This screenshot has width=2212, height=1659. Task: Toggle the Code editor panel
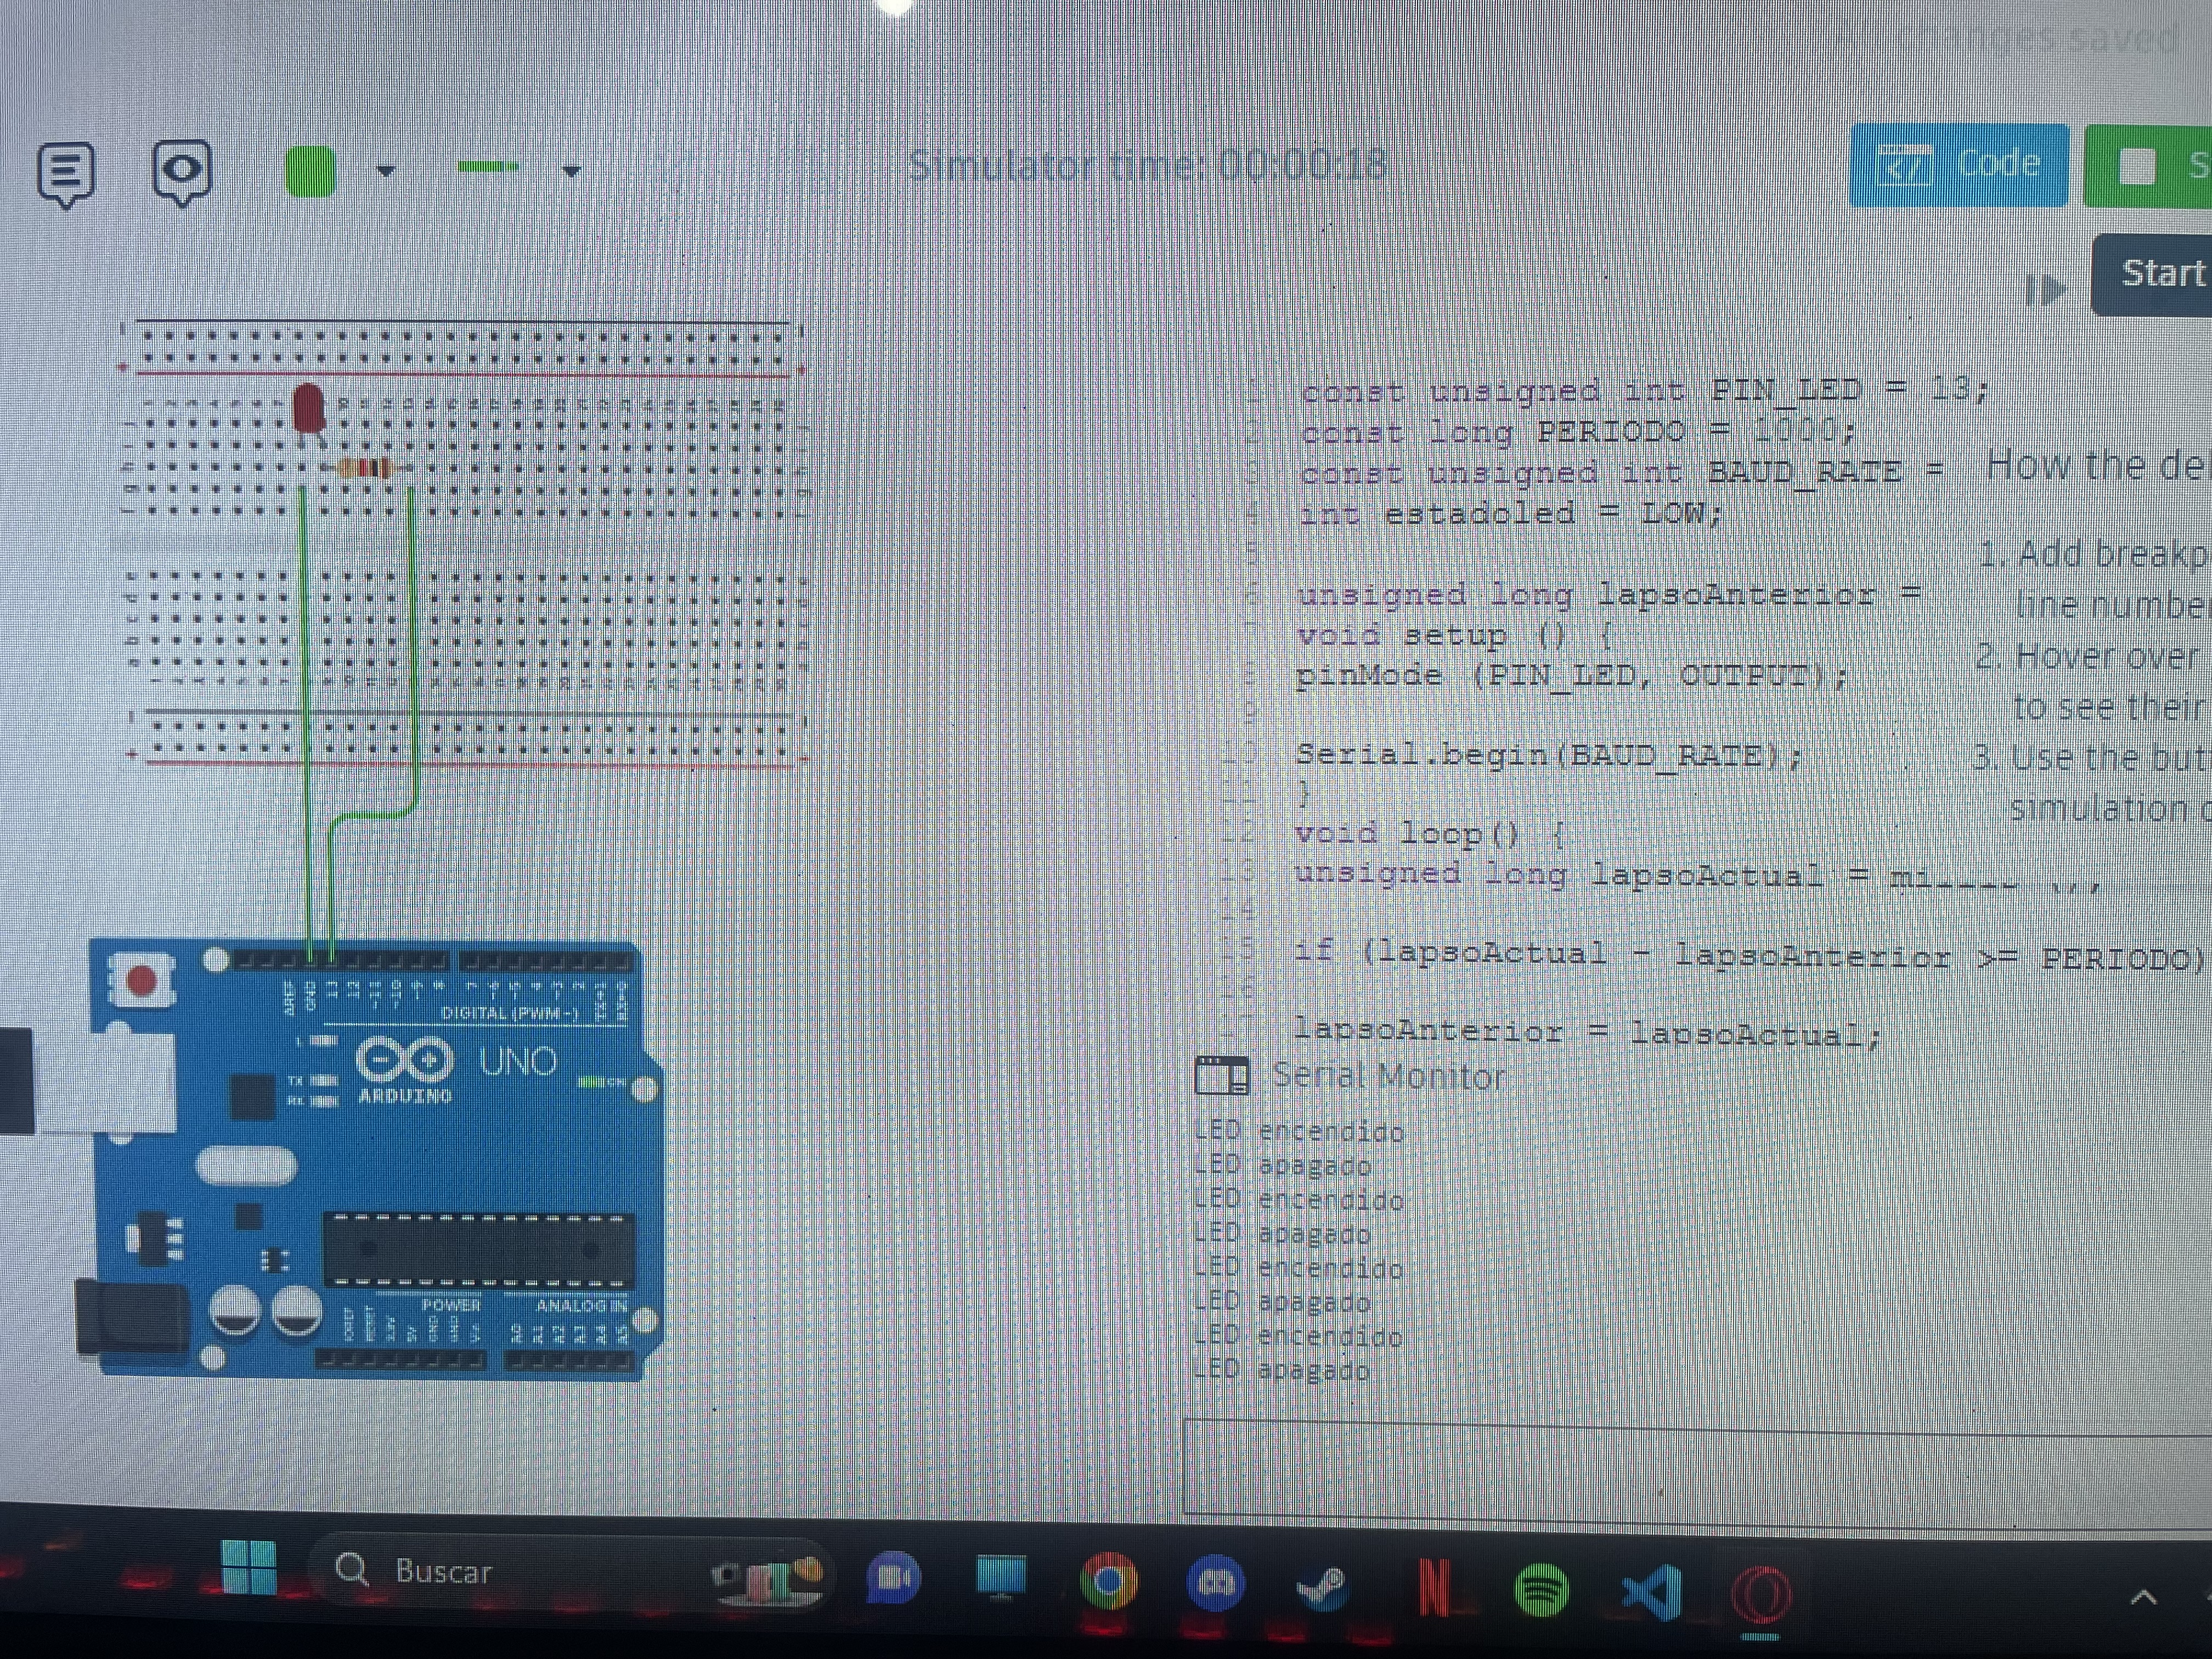[1958, 166]
